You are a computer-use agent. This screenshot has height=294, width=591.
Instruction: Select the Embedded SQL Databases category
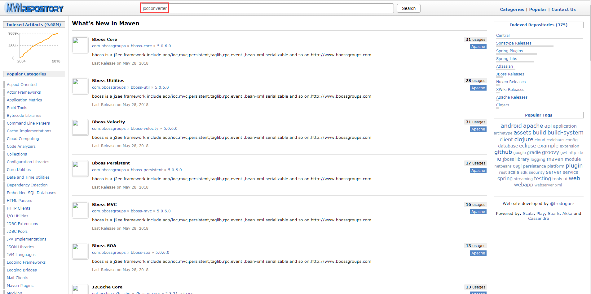(x=32, y=193)
